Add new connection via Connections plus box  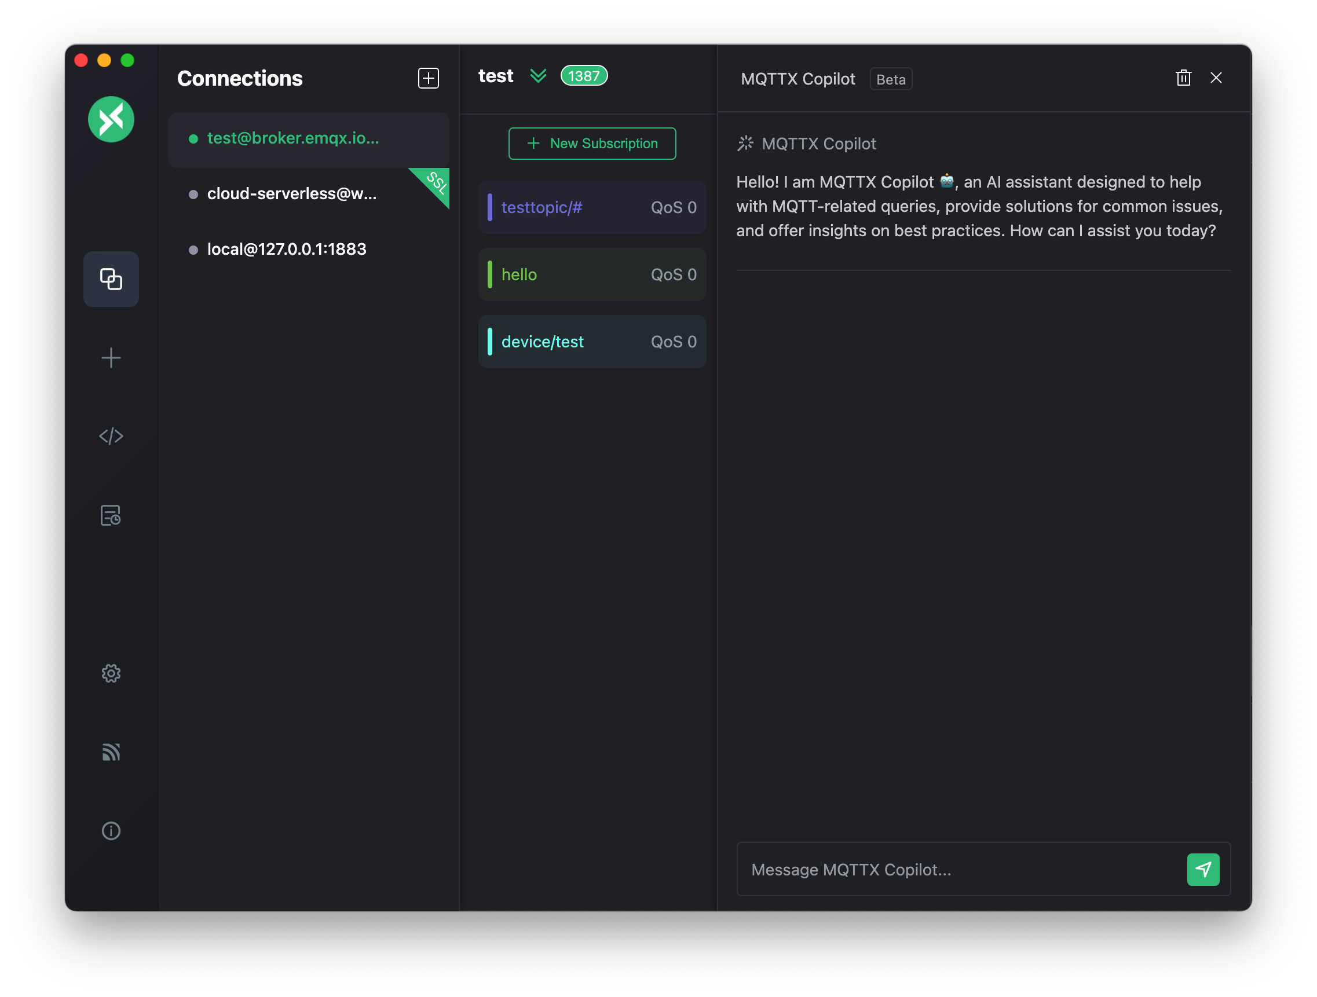[428, 78]
